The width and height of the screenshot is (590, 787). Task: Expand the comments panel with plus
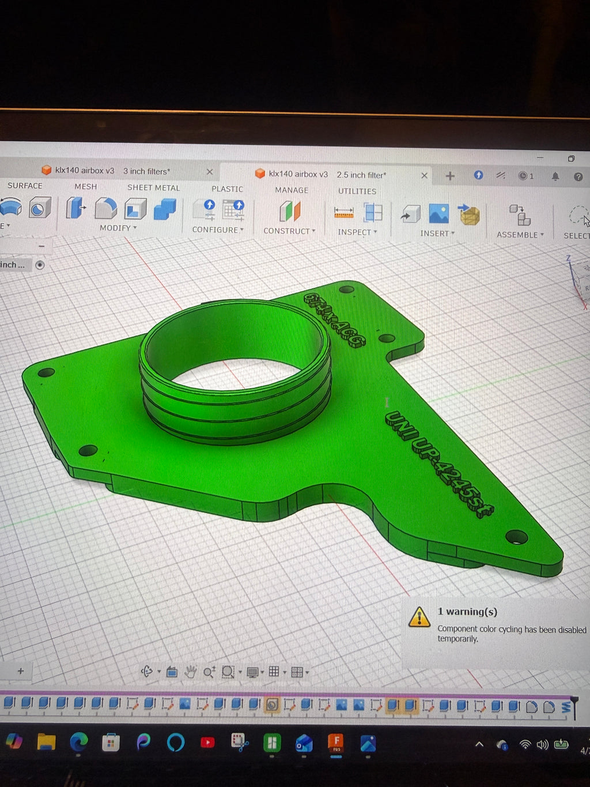pos(21,671)
